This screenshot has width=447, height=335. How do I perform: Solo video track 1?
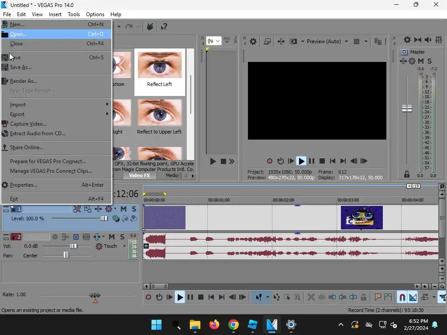click(134, 209)
